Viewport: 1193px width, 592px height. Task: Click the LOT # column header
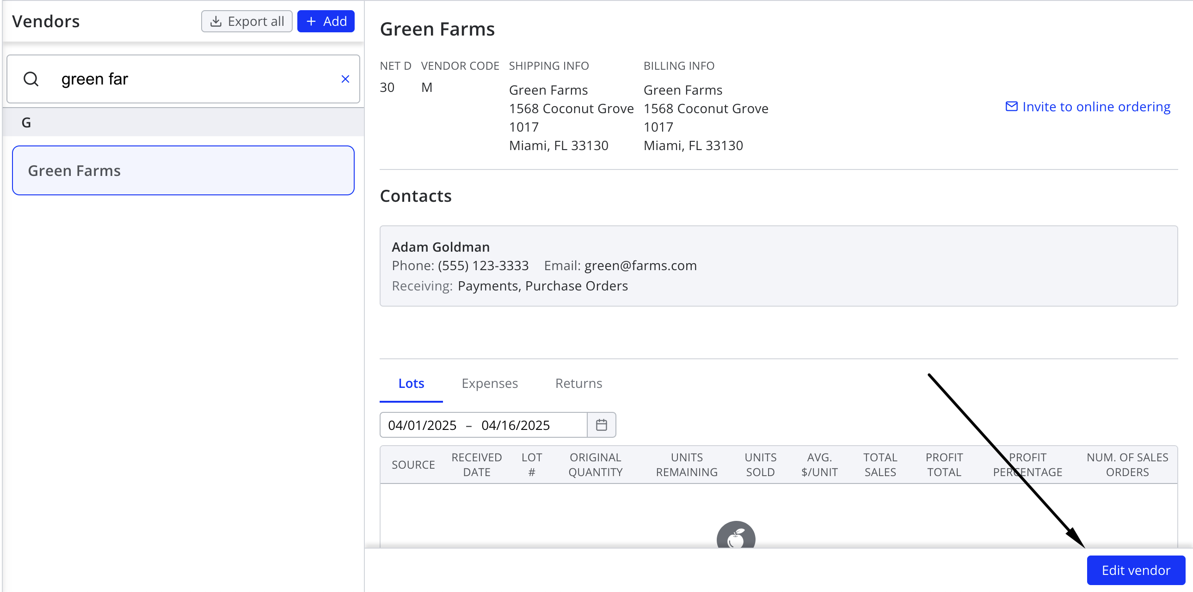point(531,465)
